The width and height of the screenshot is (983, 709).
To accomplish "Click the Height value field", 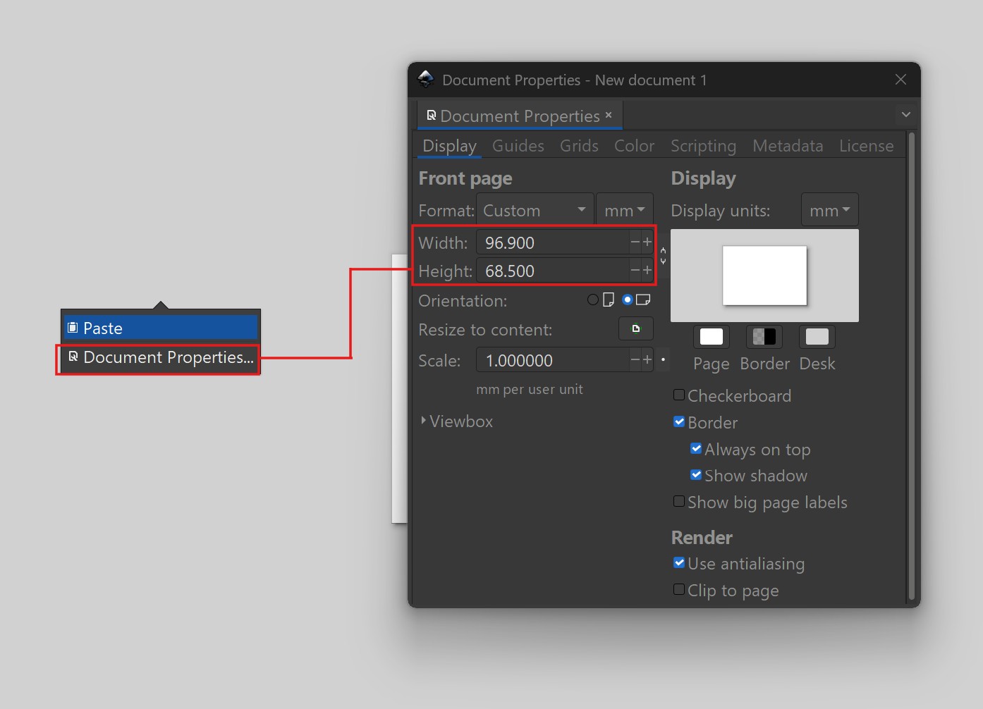I will (554, 271).
